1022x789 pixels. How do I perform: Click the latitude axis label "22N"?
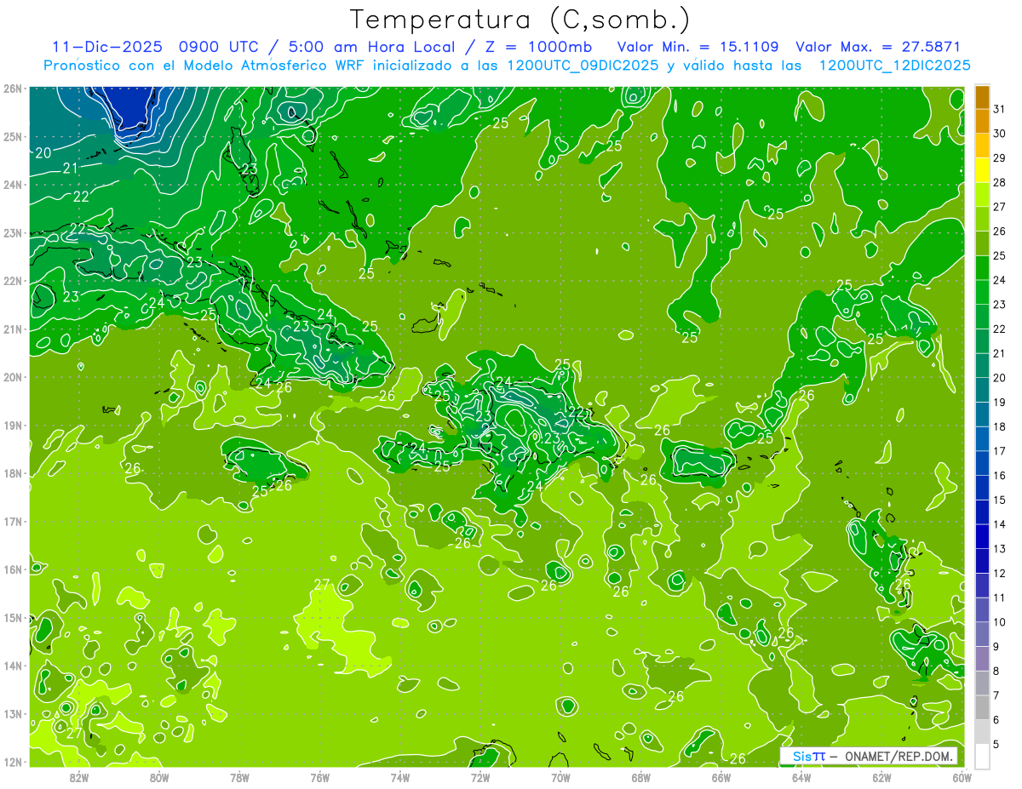click(x=12, y=281)
